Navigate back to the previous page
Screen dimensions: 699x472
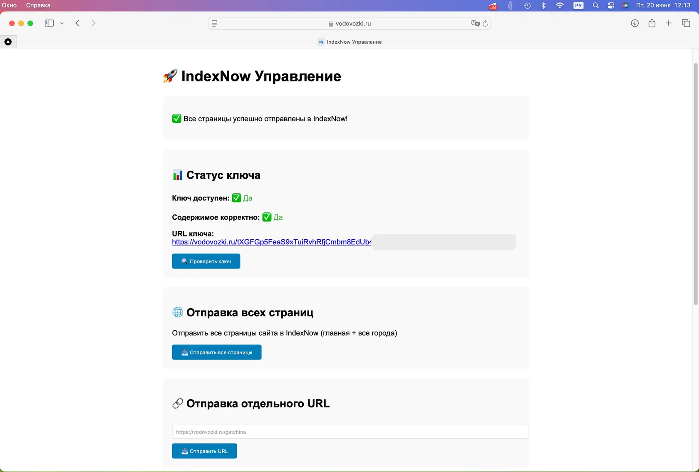coord(77,23)
